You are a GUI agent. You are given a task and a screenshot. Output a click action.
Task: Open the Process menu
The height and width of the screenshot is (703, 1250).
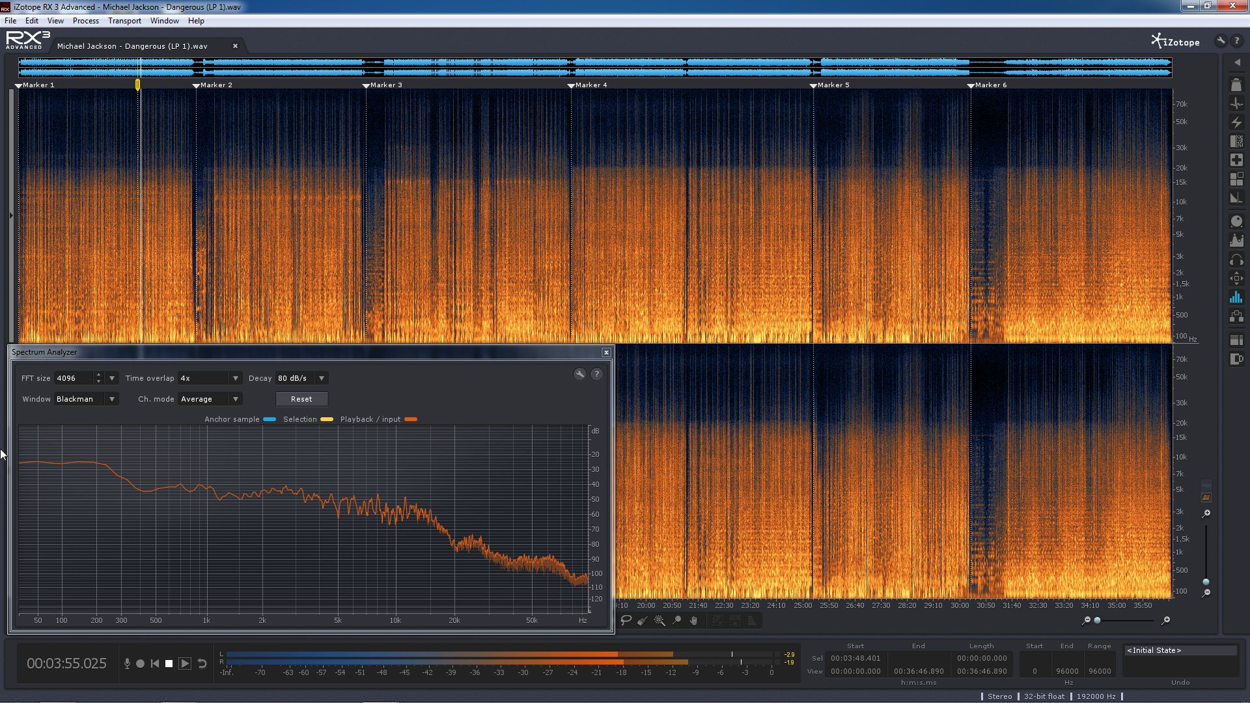click(85, 21)
